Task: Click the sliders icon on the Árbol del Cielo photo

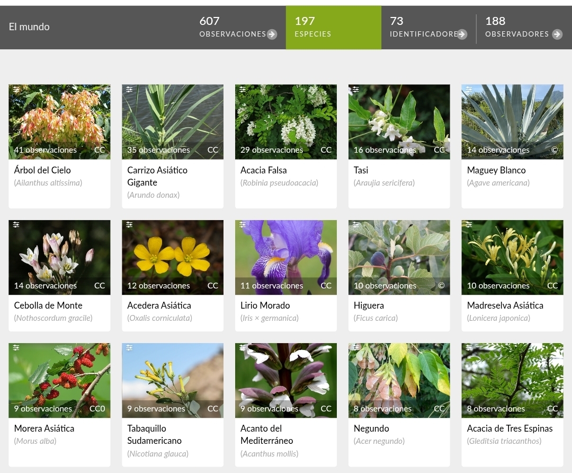Action: click(x=16, y=90)
